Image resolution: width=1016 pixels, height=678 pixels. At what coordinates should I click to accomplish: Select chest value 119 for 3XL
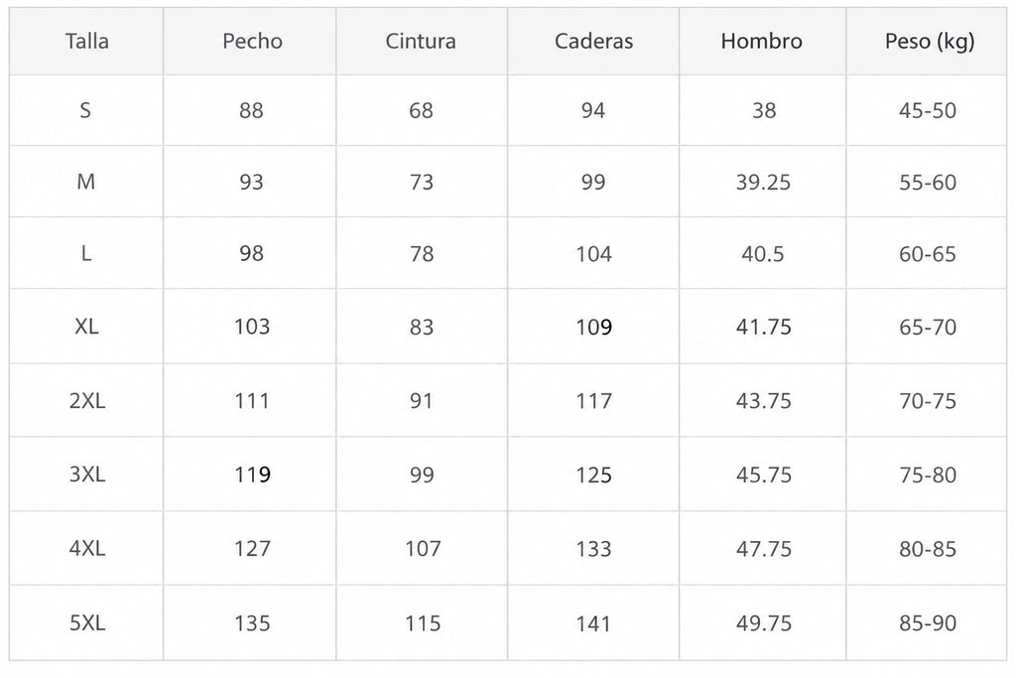252,475
